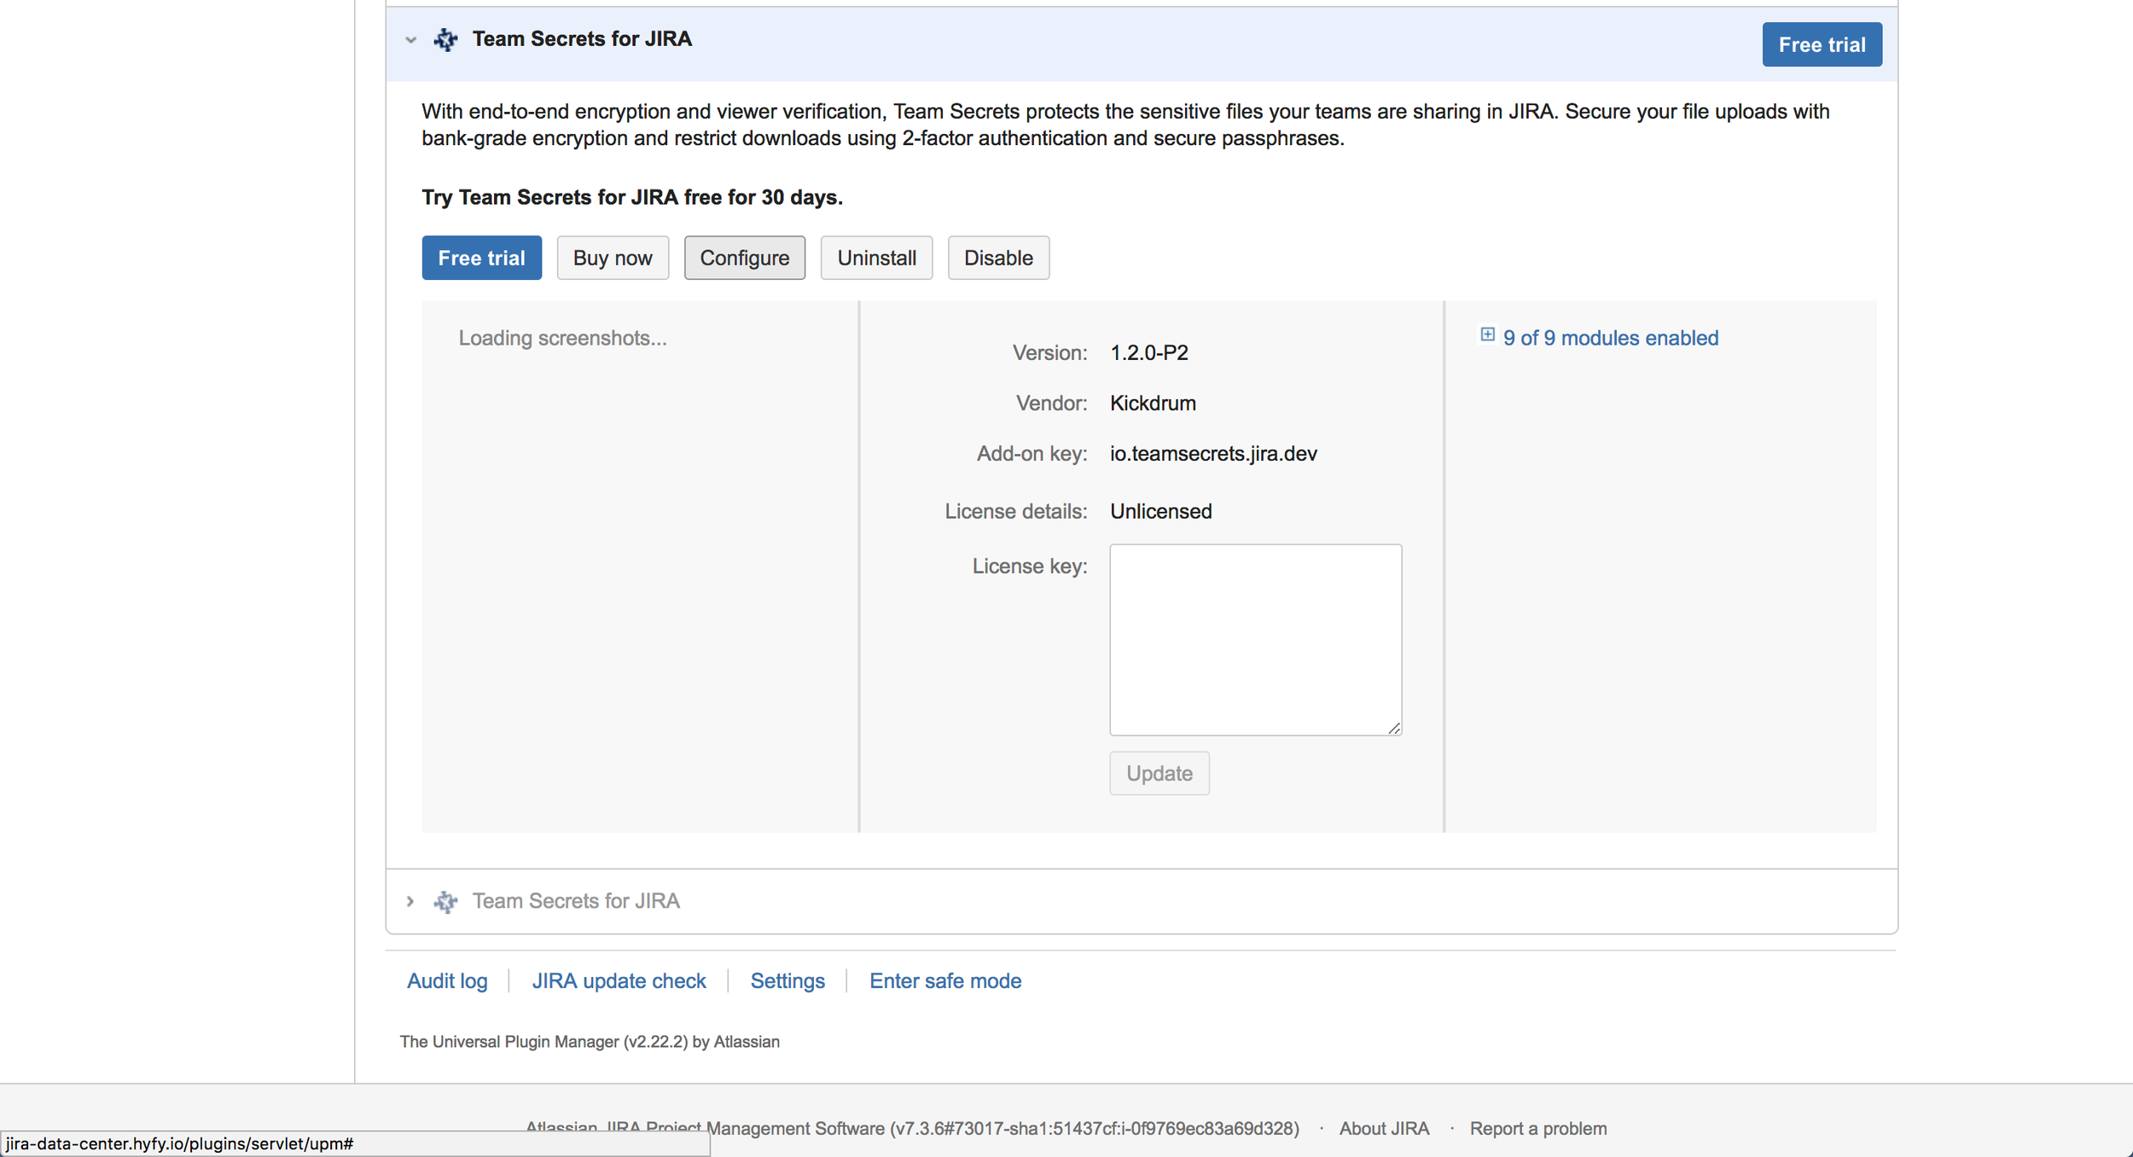Focus the License key text area
Screen dimensions: 2133x1157
pos(1255,640)
